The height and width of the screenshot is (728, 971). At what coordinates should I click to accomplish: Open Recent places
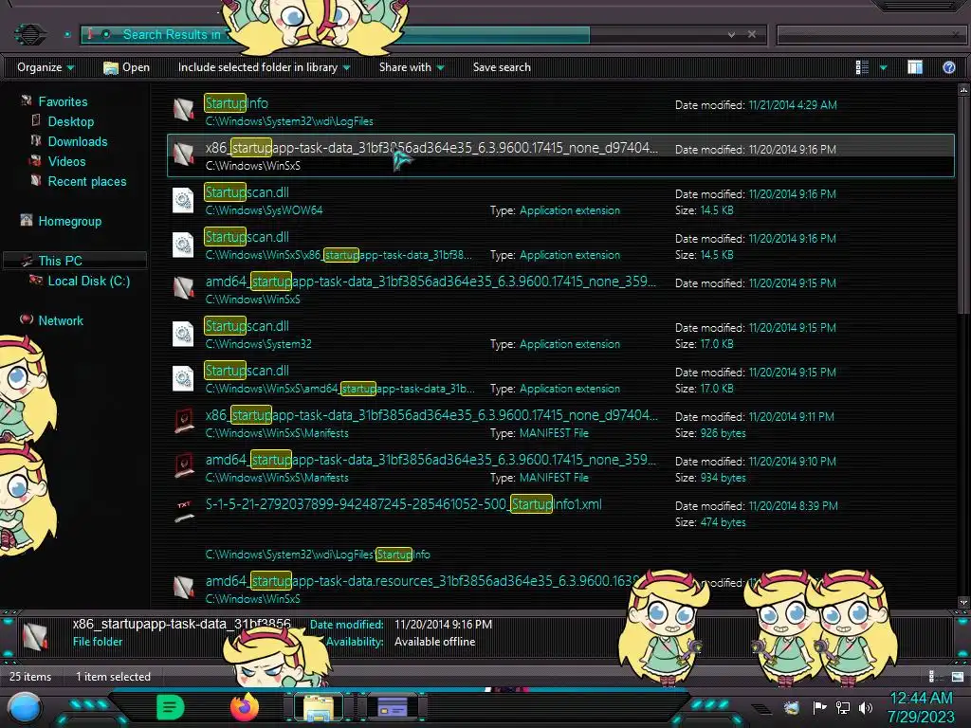point(86,181)
